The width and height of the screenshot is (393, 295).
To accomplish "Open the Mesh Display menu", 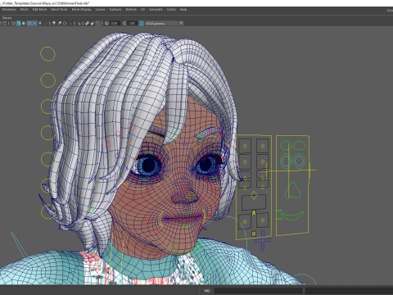I will pos(81,9).
